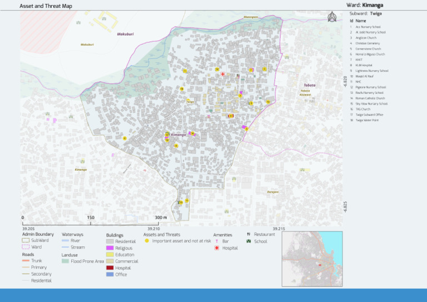The height and width of the screenshot is (302, 427).
Task: Pick the Flood Prone Area swatch
Action: (65, 261)
